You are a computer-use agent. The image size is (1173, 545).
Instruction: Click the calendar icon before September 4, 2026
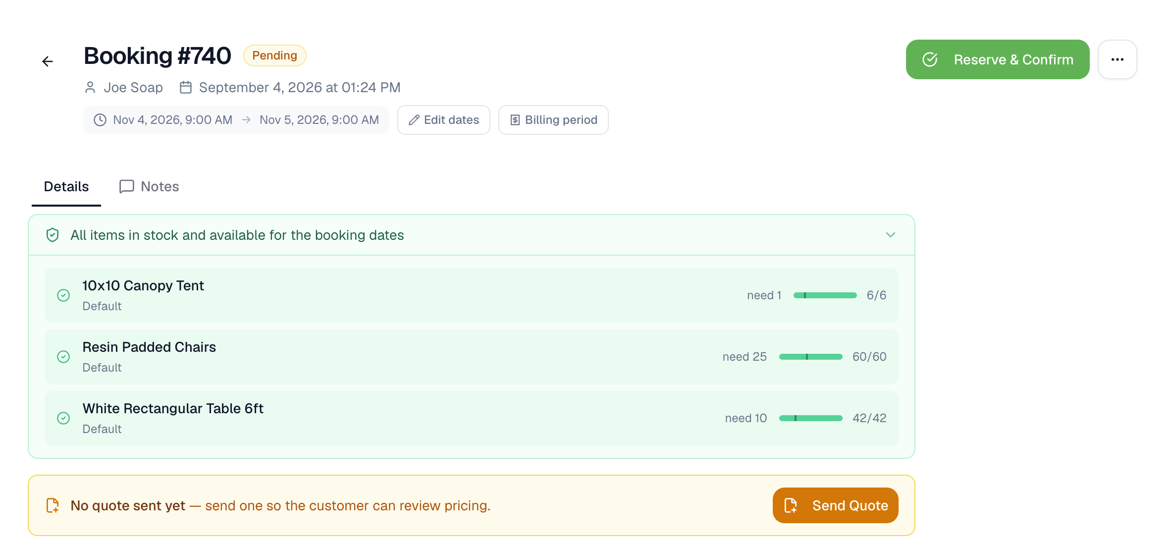point(186,87)
